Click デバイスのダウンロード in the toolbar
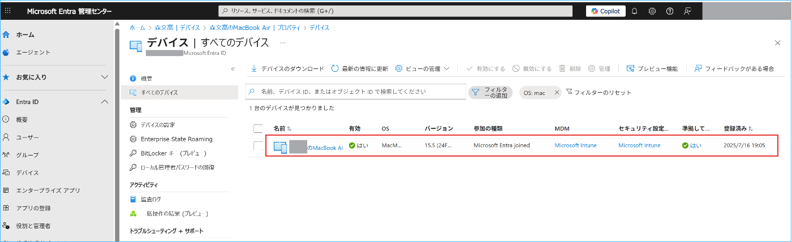Image resolution: width=792 pixels, height=242 pixels. [287, 68]
